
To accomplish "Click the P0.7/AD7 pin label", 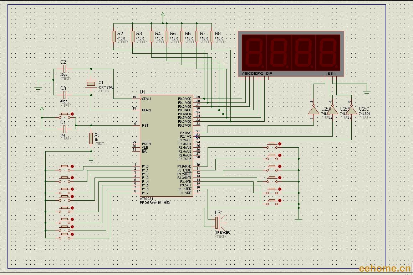I will click(185, 125).
